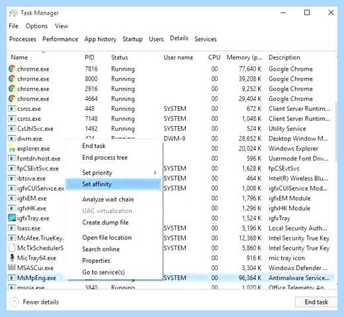The width and height of the screenshot is (344, 317).
Task: Open the File menu
Action: coord(13,26)
